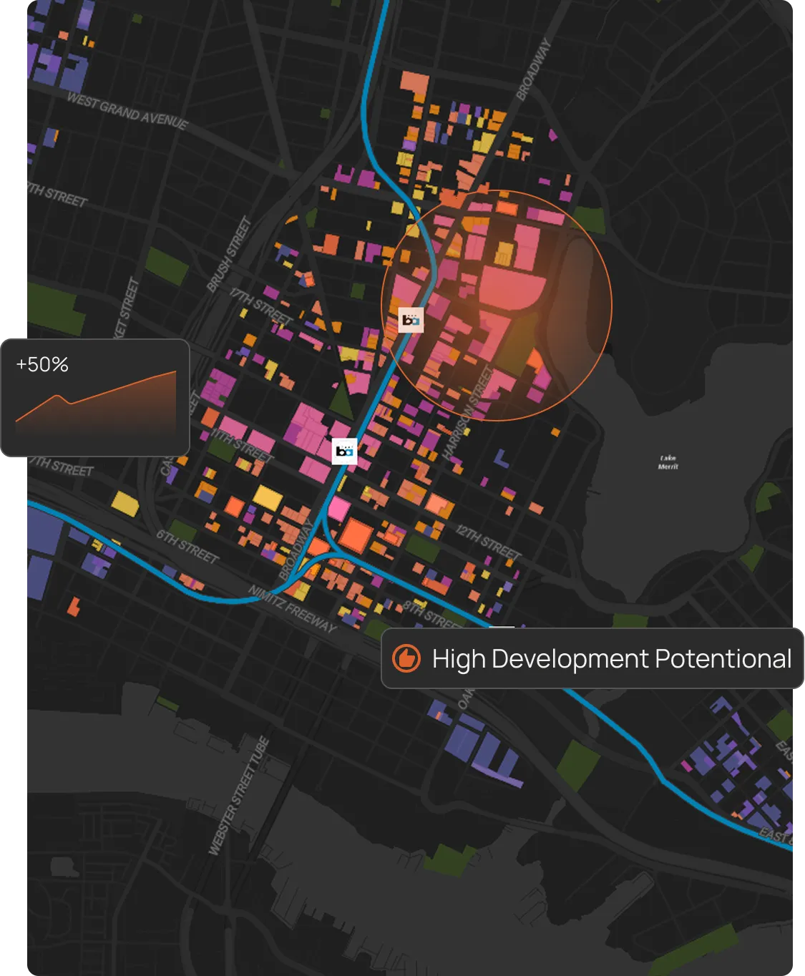Select the lower ba marker on Broadway
Image resolution: width=805 pixels, height=976 pixels.
pyautogui.click(x=343, y=451)
